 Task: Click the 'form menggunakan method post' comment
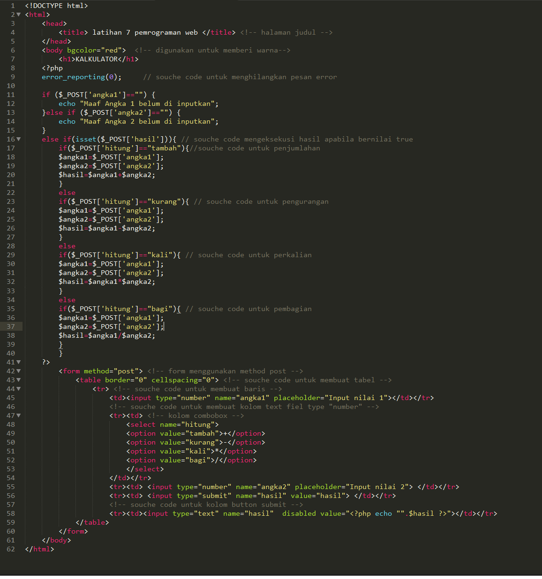227,371
